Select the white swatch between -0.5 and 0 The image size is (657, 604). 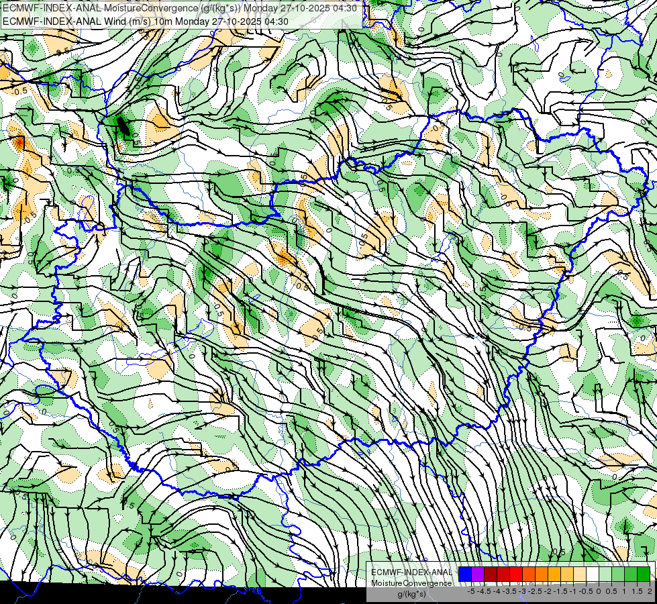(x=592, y=574)
